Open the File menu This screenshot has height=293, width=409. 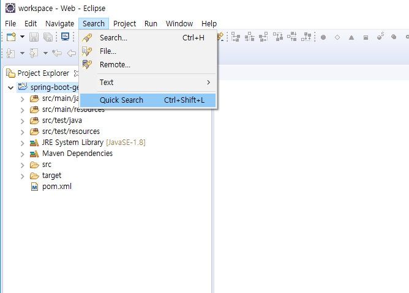pyautogui.click(x=10, y=24)
